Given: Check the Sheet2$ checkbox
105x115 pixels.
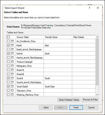Looking at the screenshot, I should pos(8,74).
